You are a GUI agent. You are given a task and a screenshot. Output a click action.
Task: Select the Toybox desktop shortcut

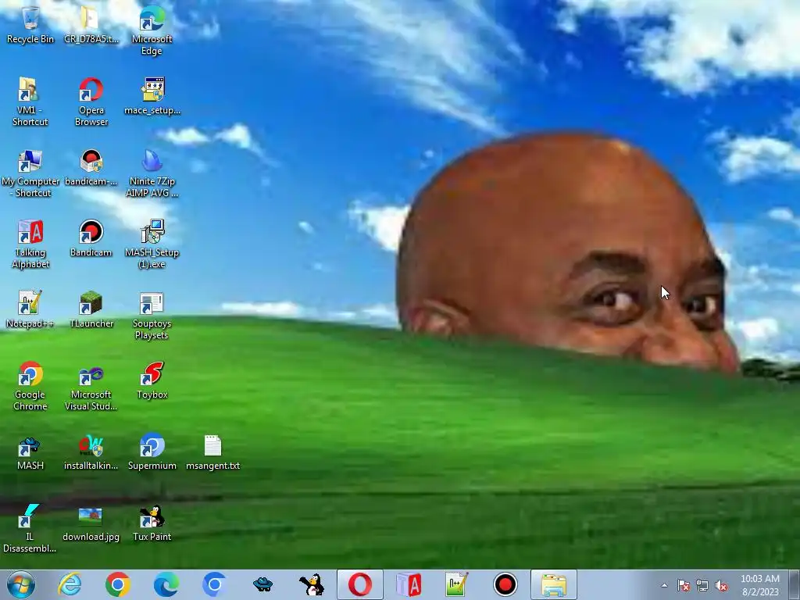point(152,380)
